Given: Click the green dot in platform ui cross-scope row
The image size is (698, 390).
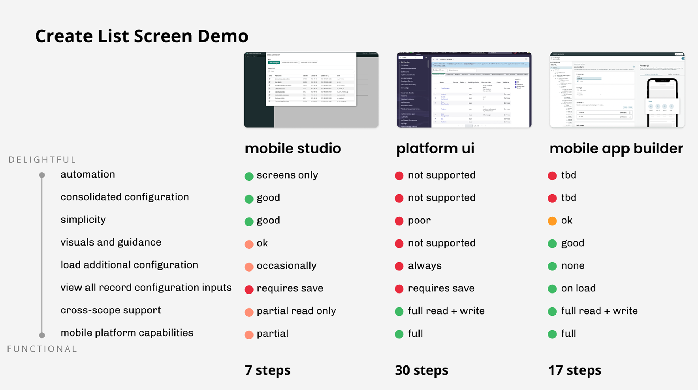Looking at the screenshot, I should pyautogui.click(x=399, y=312).
